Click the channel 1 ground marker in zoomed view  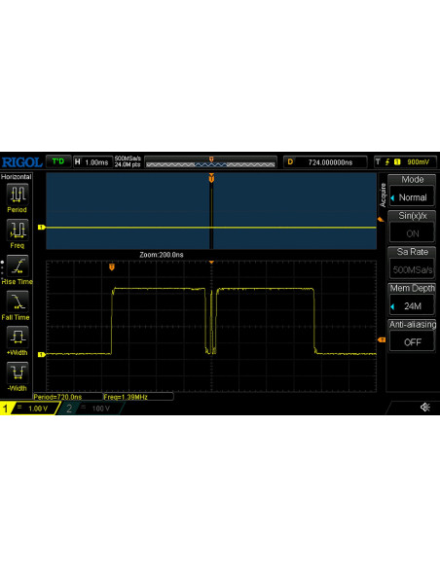click(x=41, y=354)
